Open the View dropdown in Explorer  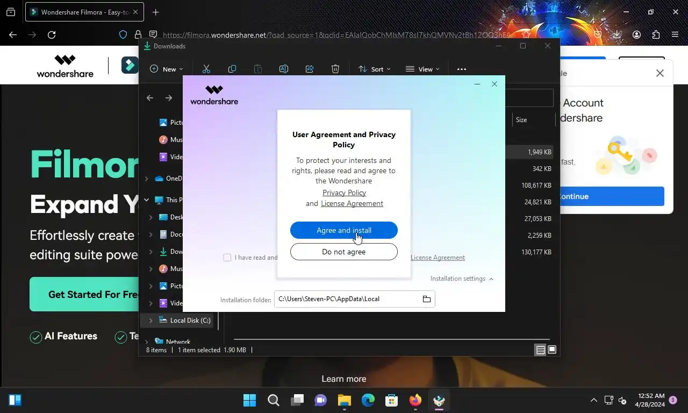click(x=422, y=69)
